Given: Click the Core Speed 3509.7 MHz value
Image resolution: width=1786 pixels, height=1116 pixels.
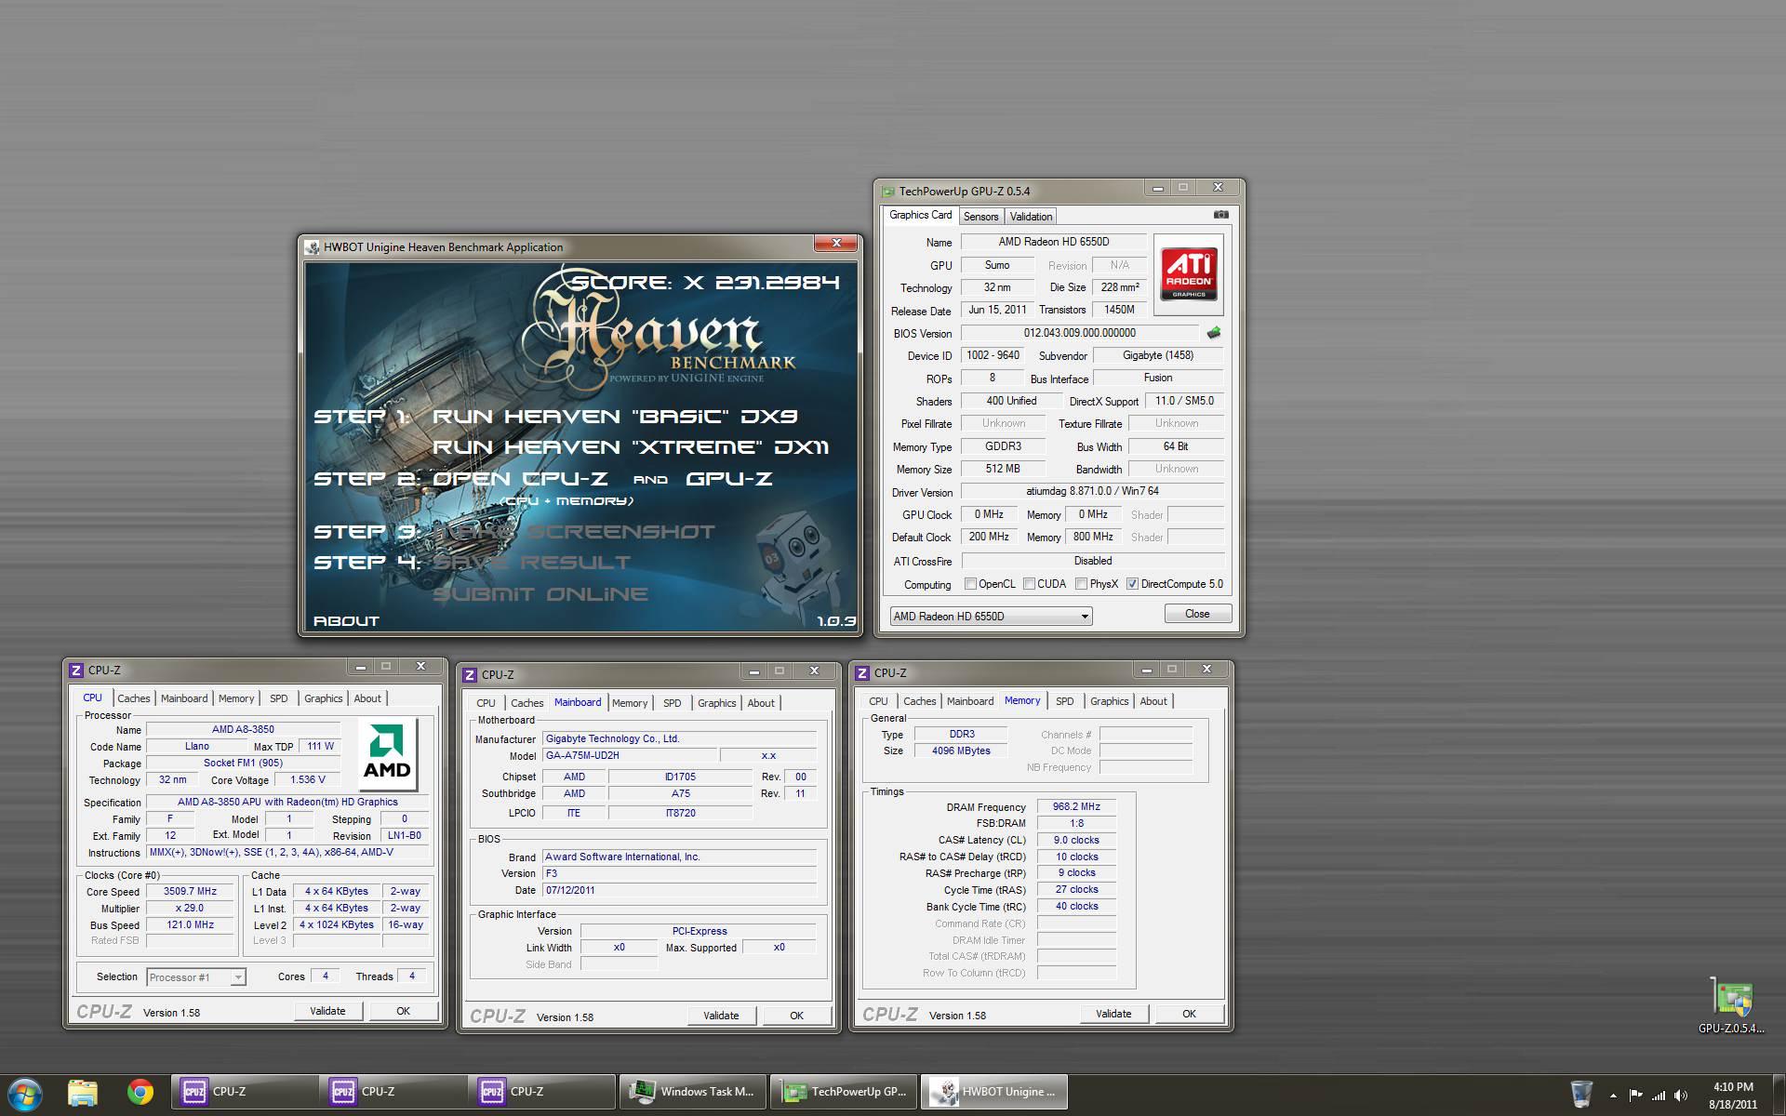Looking at the screenshot, I should (x=191, y=891).
